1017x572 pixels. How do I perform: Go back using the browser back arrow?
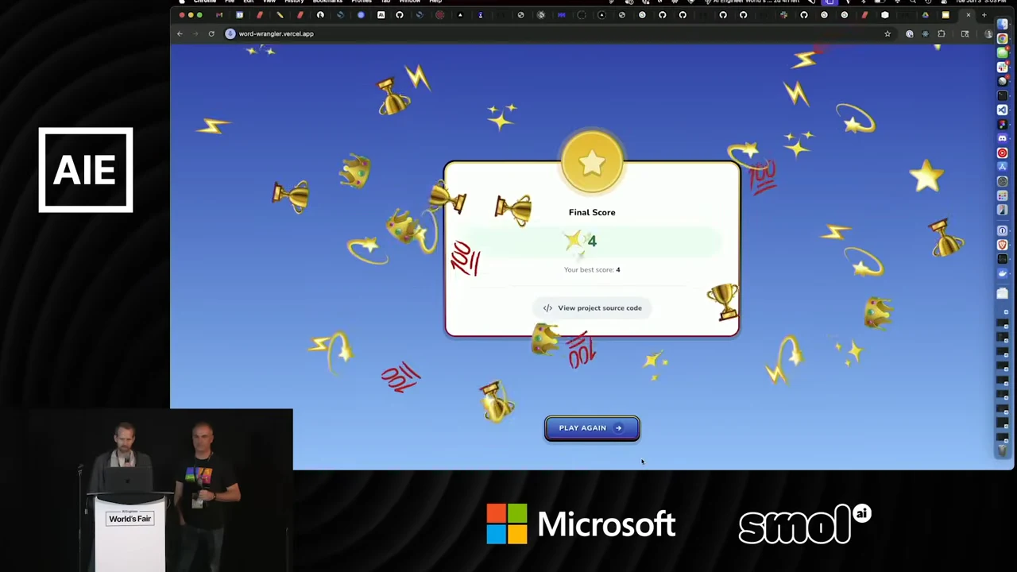pyautogui.click(x=180, y=34)
